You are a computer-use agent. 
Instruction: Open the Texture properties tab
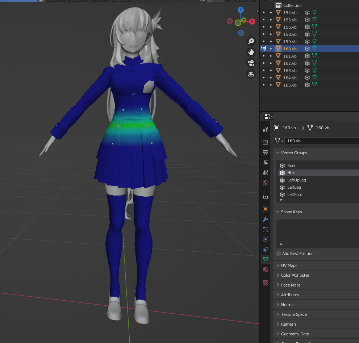click(x=266, y=283)
